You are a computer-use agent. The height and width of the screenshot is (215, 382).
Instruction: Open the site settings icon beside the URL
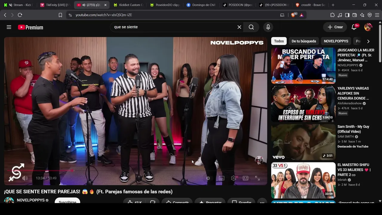[70, 15]
